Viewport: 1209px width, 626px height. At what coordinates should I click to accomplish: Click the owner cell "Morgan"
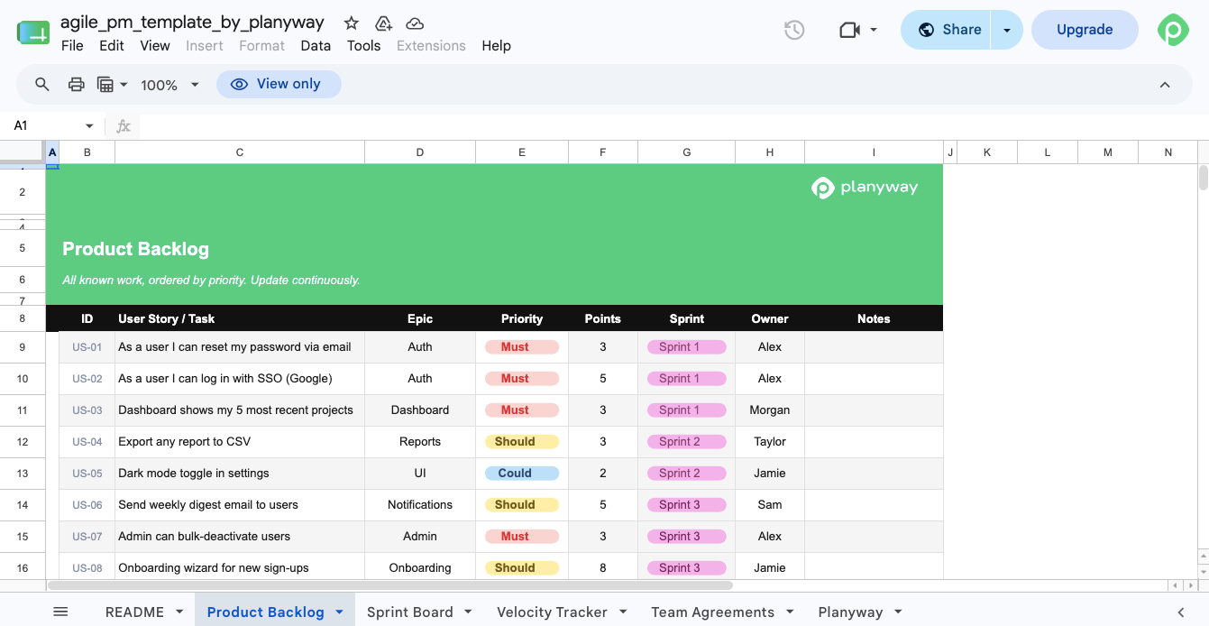(x=770, y=410)
